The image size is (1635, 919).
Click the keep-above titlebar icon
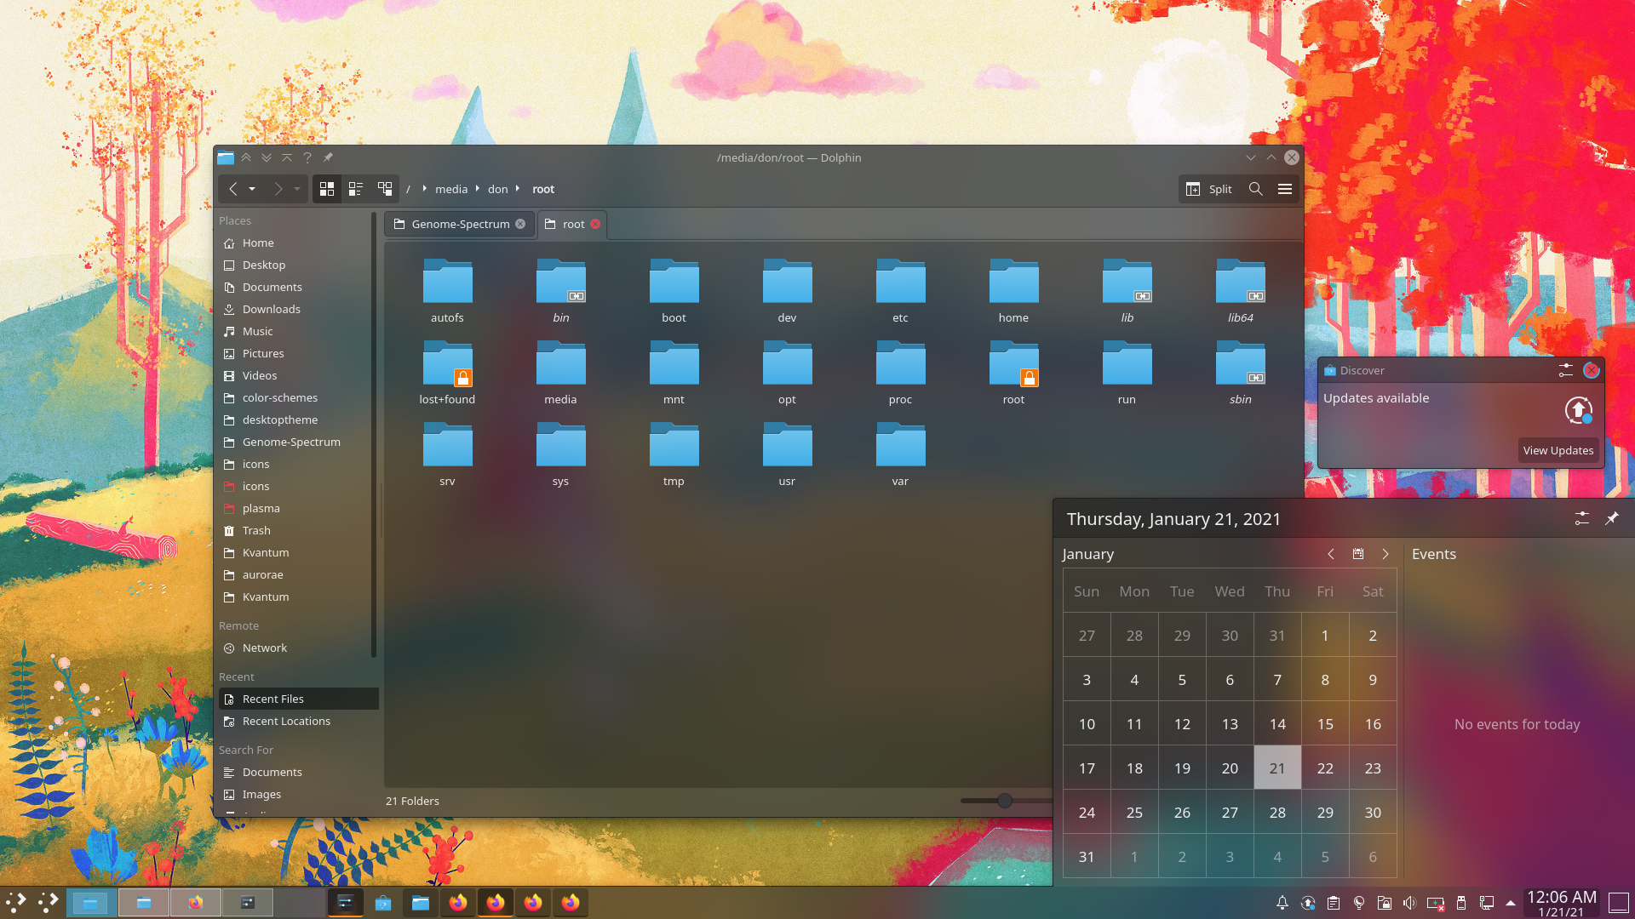point(287,157)
